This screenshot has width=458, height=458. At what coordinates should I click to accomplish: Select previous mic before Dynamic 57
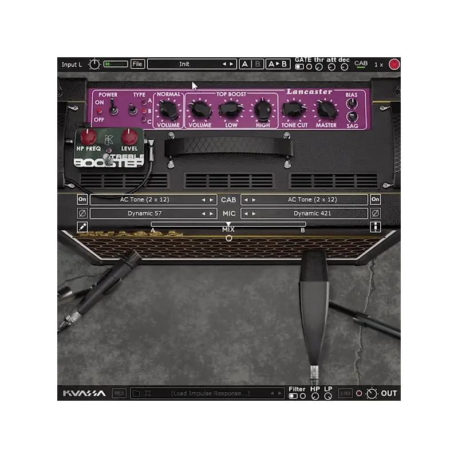pyautogui.click(x=203, y=214)
